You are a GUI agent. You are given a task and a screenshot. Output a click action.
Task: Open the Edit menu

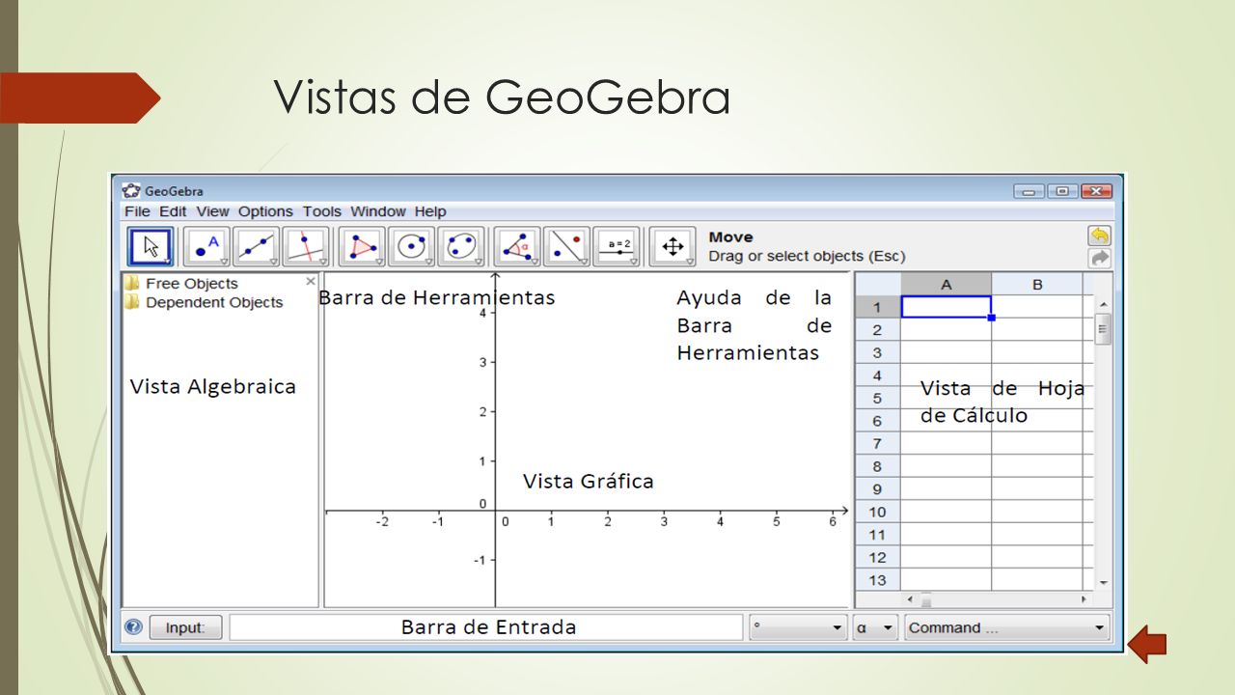174,211
